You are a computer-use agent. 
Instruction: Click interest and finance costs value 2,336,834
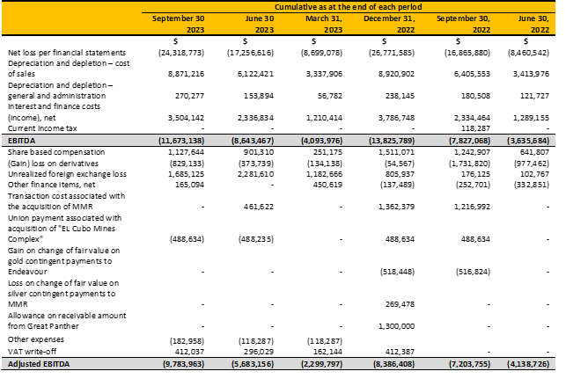(x=255, y=118)
